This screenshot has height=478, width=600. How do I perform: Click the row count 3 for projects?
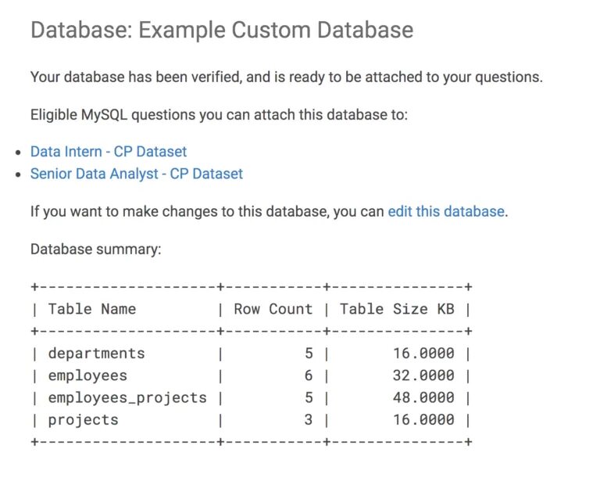pyautogui.click(x=309, y=420)
